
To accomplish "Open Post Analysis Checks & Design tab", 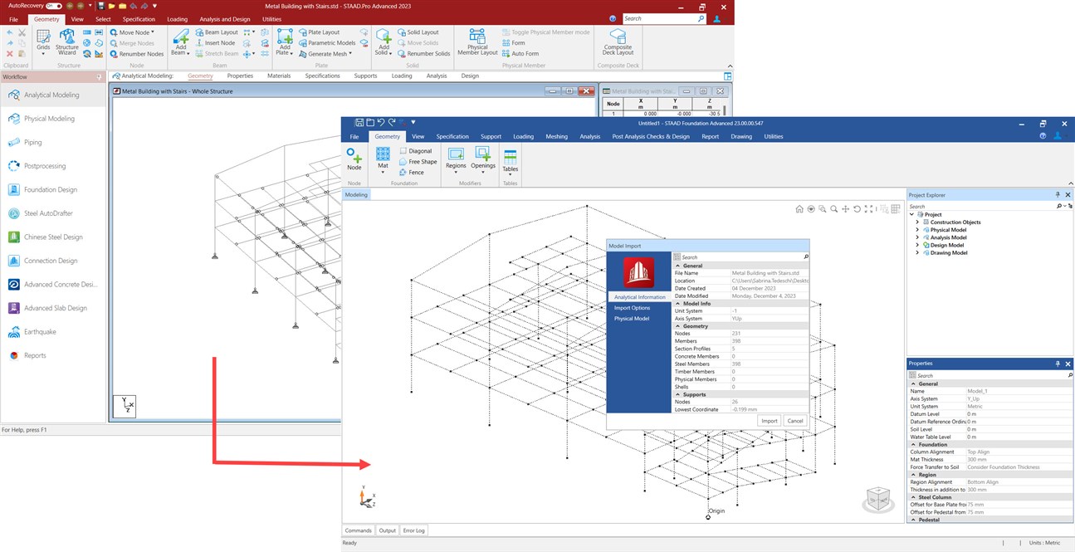I will [651, 136].
